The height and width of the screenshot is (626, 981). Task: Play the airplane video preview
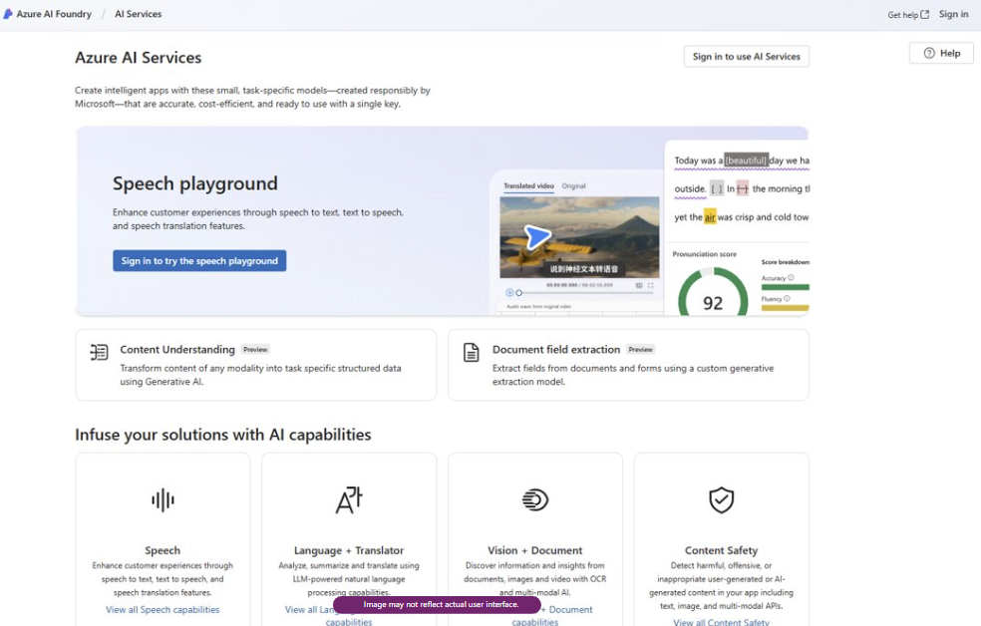point(537,237)
